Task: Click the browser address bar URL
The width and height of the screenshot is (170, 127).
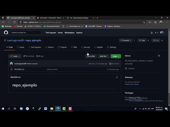Action: (x=42, y=22)
